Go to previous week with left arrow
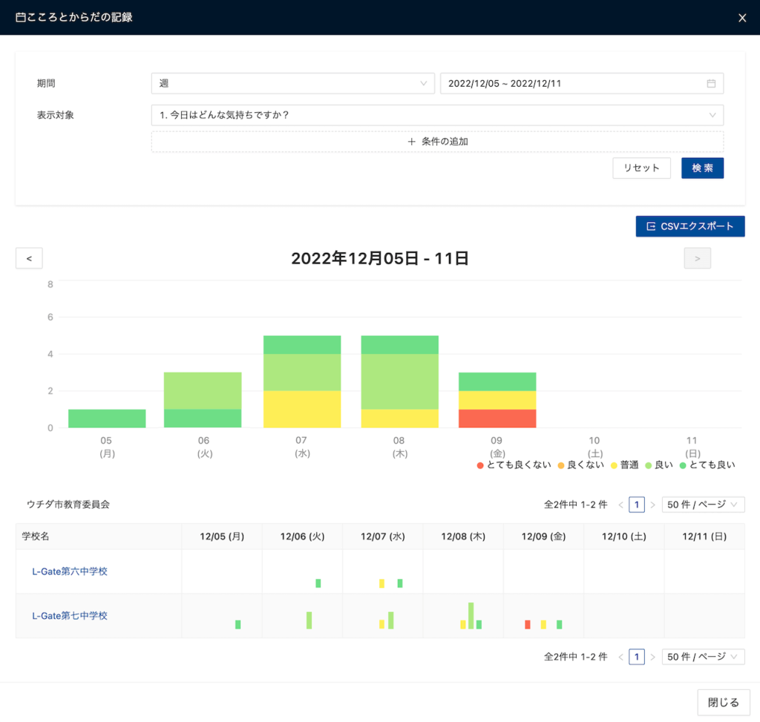 [29, 258]
